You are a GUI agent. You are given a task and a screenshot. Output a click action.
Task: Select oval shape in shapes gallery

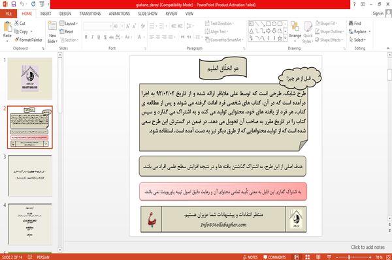click(274, 23)
